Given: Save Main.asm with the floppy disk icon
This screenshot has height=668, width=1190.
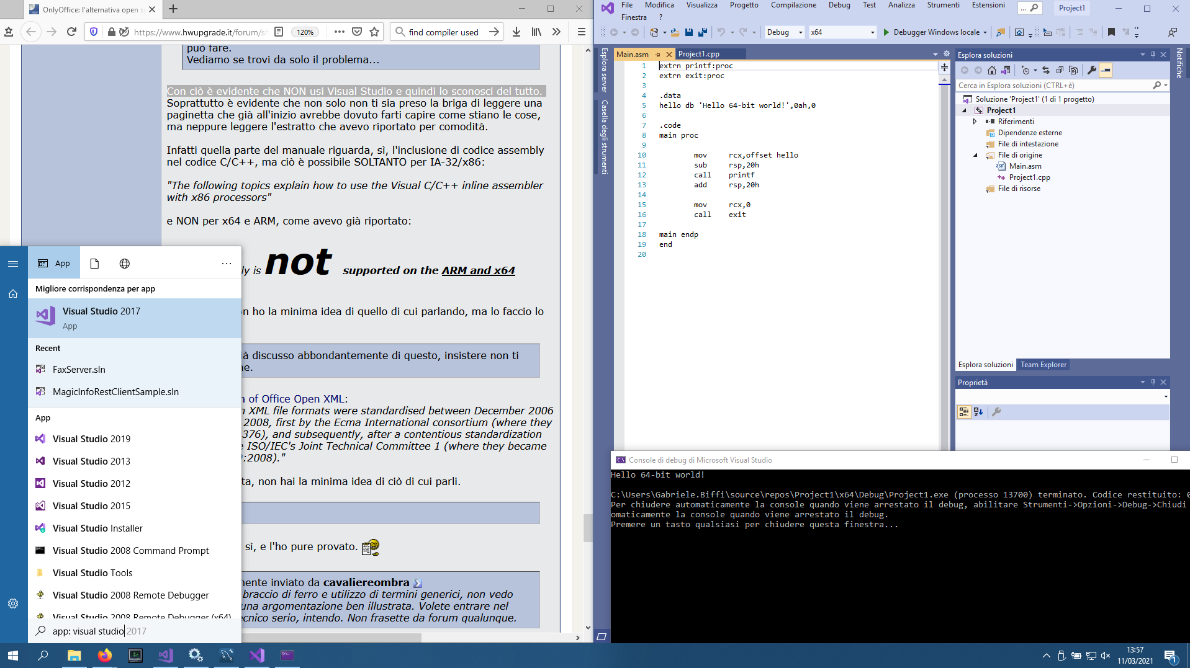Looking at the screenshot, I should tap(689, 32).
